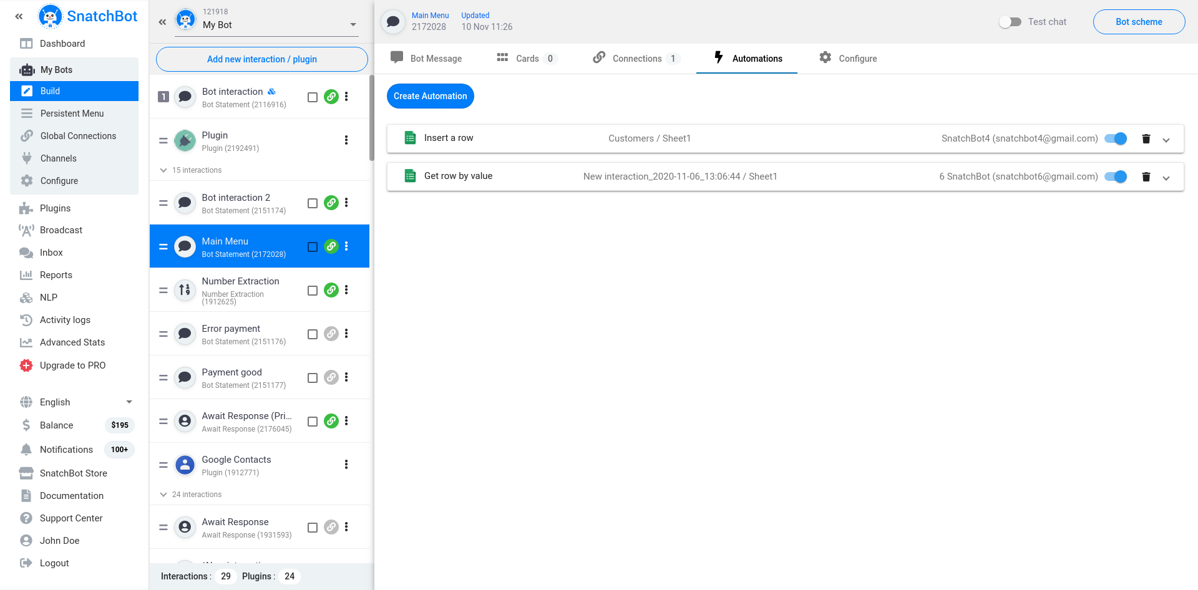
Task: Open the Bot Message tab
Action: 426,58
